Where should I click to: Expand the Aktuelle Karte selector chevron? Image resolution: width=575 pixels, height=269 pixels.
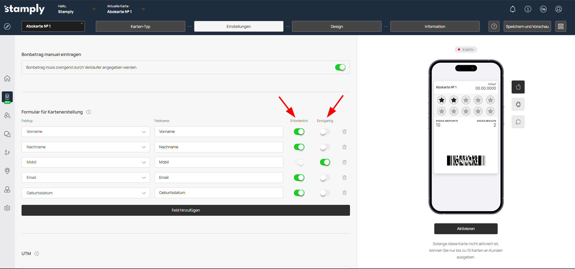143,9
